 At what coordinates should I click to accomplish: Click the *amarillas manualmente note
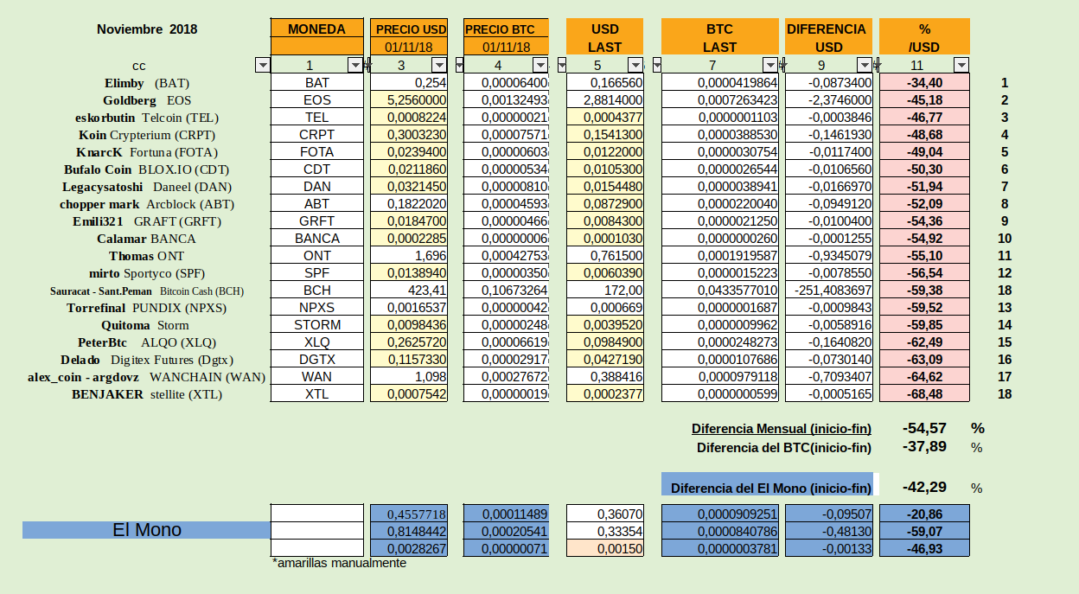339,563
